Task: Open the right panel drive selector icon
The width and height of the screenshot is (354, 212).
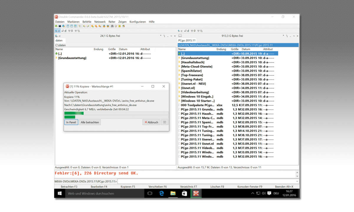Action: [x=180, y=36]
